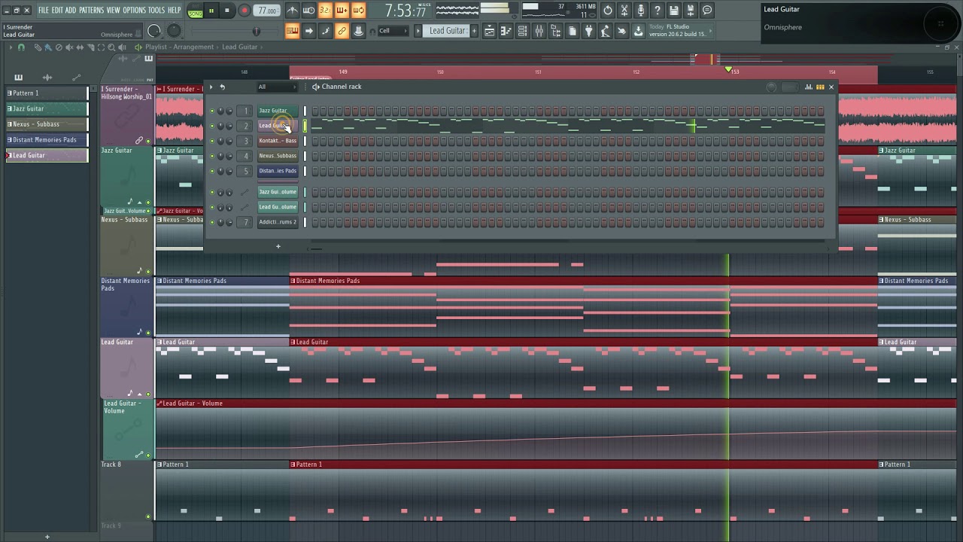Screen dimensions: 963x542
Task: Mute the Nexus Subbass channel light
Action: click(x=212, y=156)
